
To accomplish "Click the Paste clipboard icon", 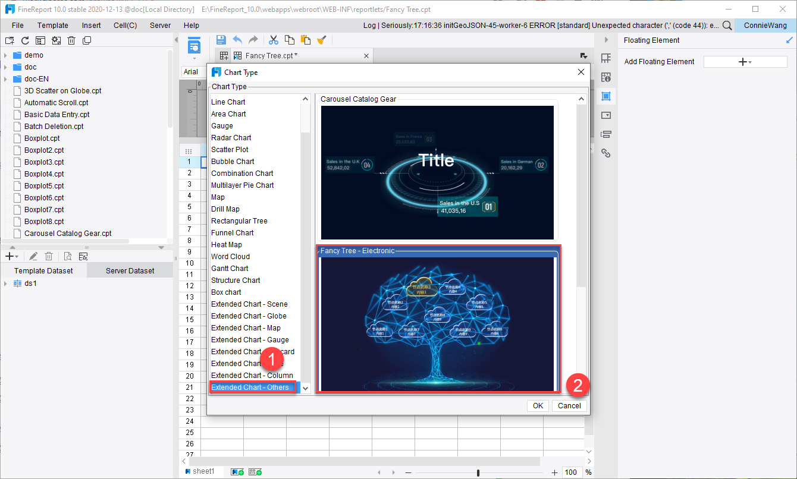I will [x=306, y=40].
